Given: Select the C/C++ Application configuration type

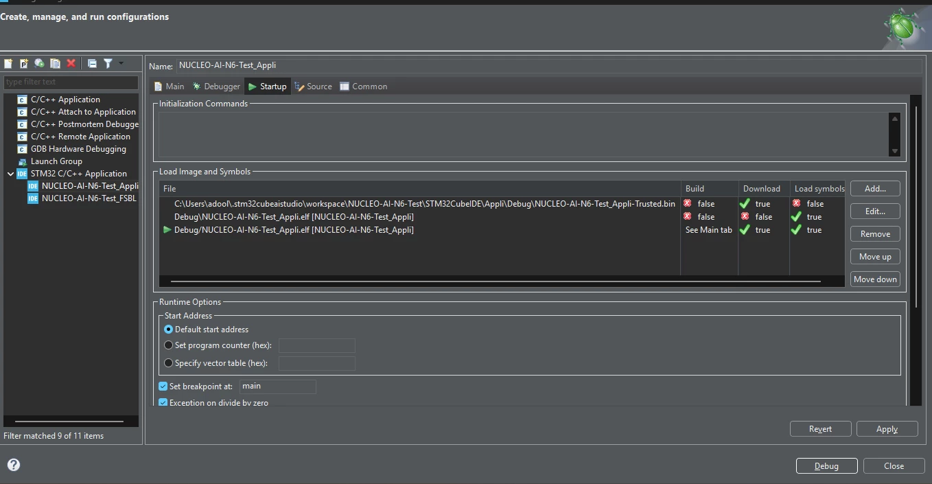Looking at the screenshot, I should tap(65, 100).
